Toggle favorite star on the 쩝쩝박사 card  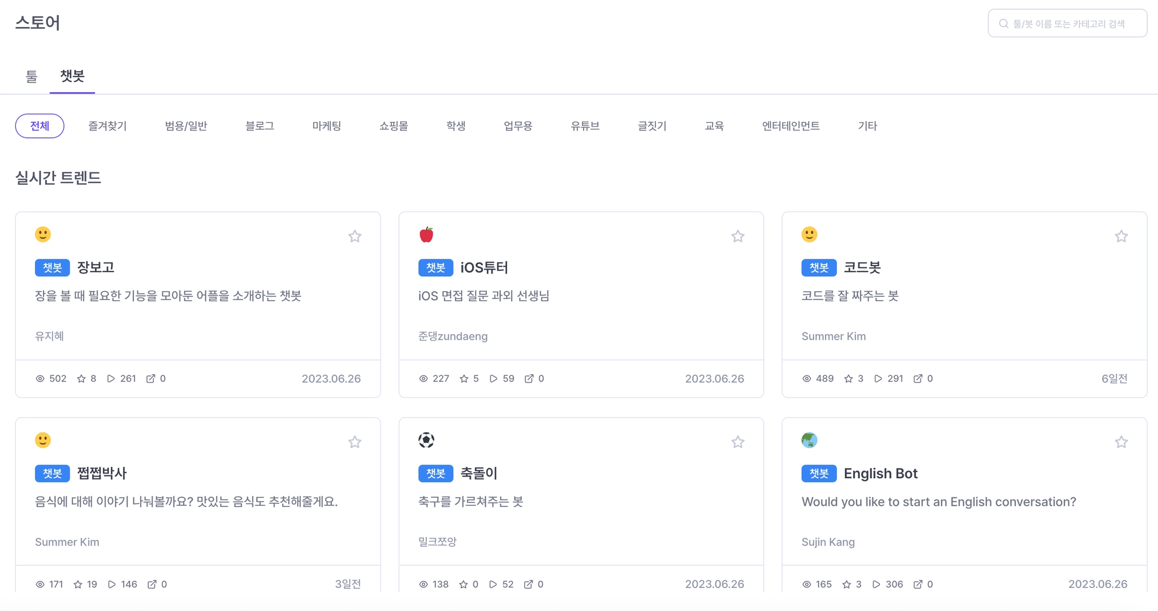pyautogui.click(x=355, y=442)
